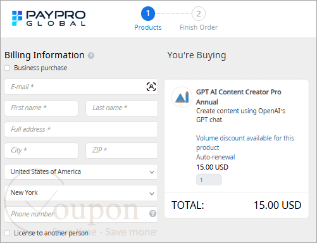Click the contact autofill icon in E-mail field
The width and height of the screenshot is (317, 243).
151,87
